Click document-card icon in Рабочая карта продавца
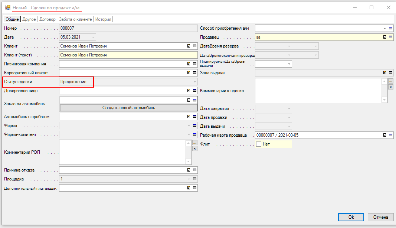 (385, 135)
